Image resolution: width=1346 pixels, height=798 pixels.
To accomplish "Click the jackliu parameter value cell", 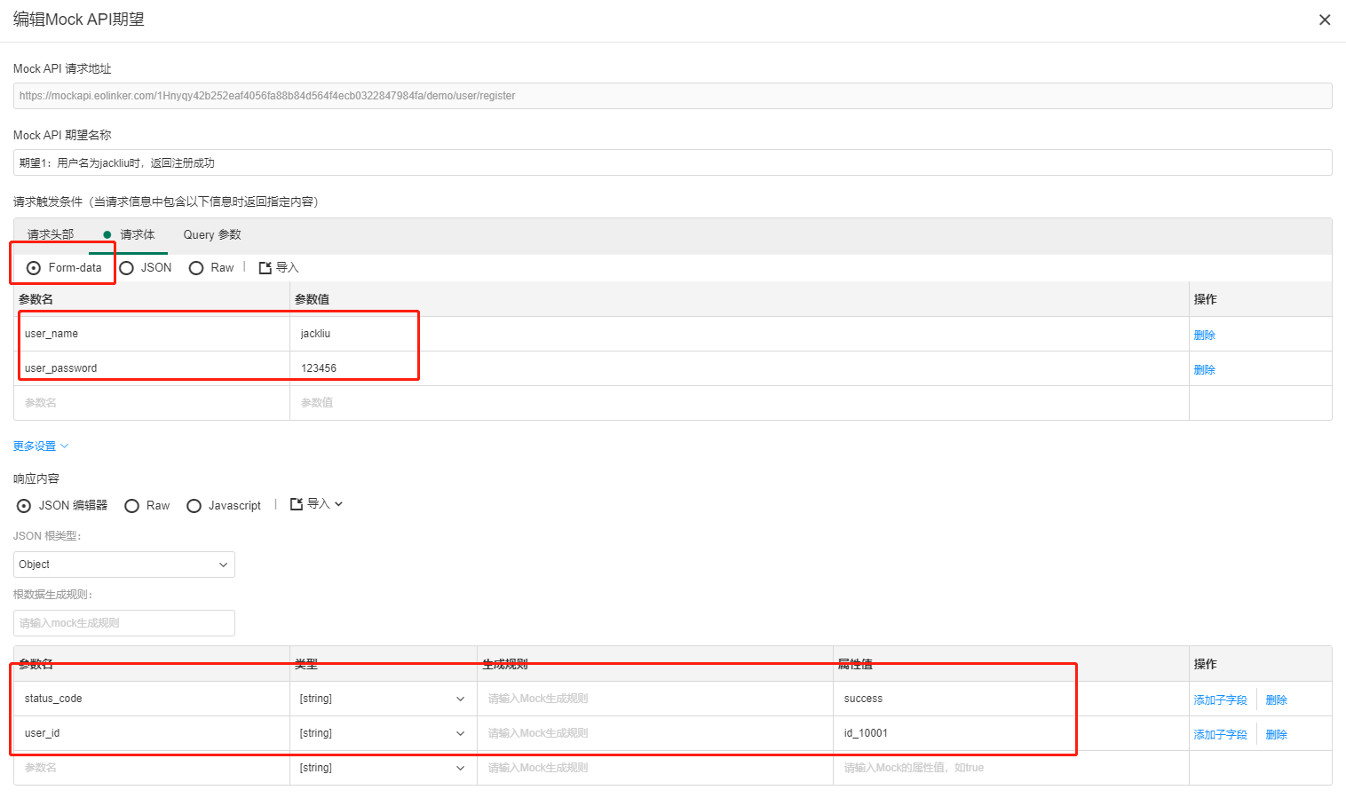I will [740, 334].
